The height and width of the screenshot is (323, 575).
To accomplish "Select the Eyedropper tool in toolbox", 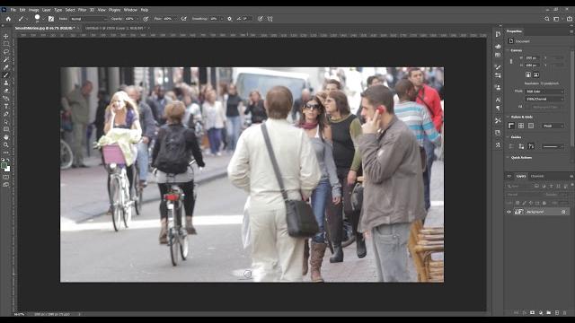I will tap(6, 67).
